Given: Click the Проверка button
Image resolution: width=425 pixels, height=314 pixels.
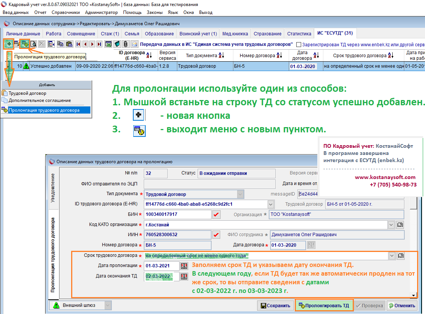Looking at the screenshot, I should point(370,306).
